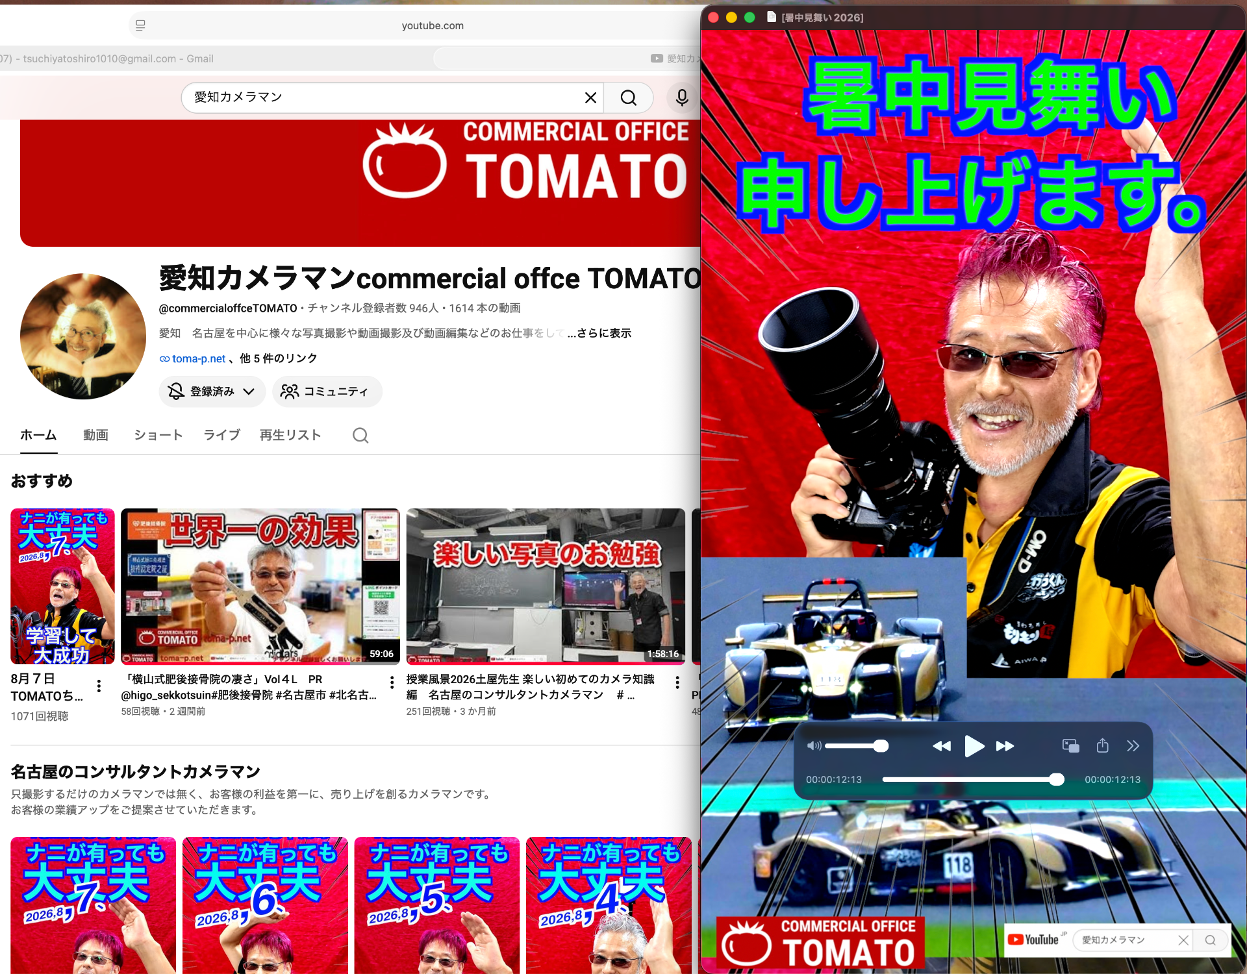Open options for 横山式肥後接骨院 video
Viewport: 1247px width, 974px height.
click(x=392, y=682)
